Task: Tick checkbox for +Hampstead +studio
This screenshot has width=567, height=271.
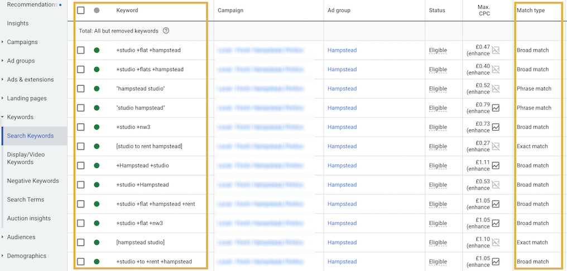Action: (80, 165)
